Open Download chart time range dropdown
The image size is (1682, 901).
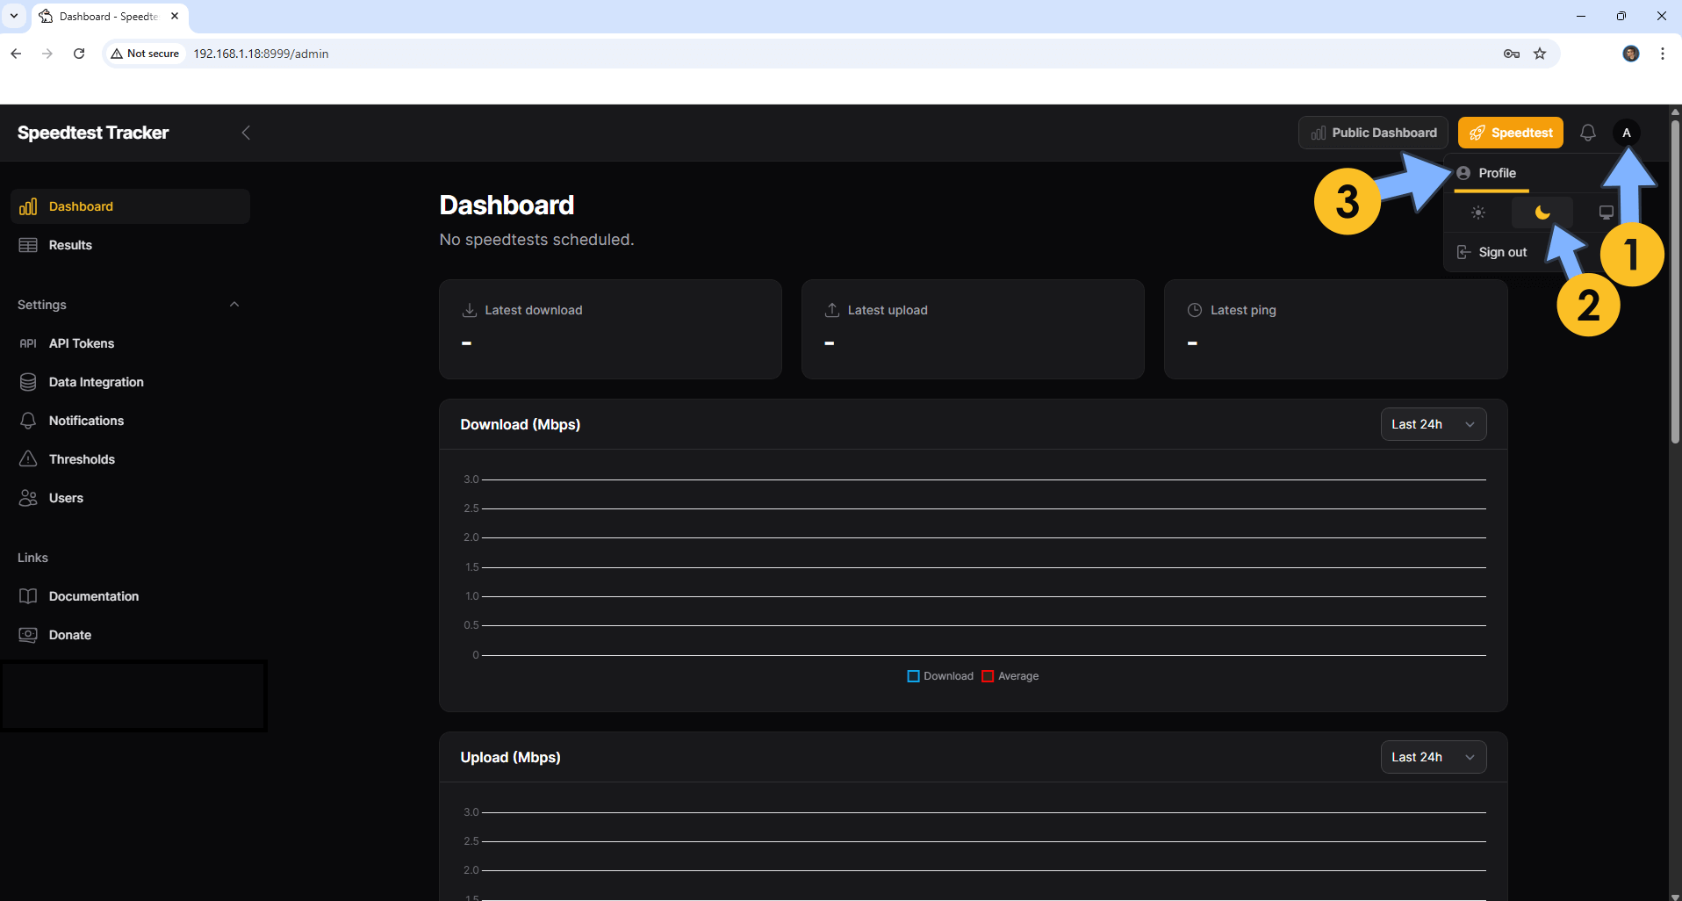(1433, 424)
